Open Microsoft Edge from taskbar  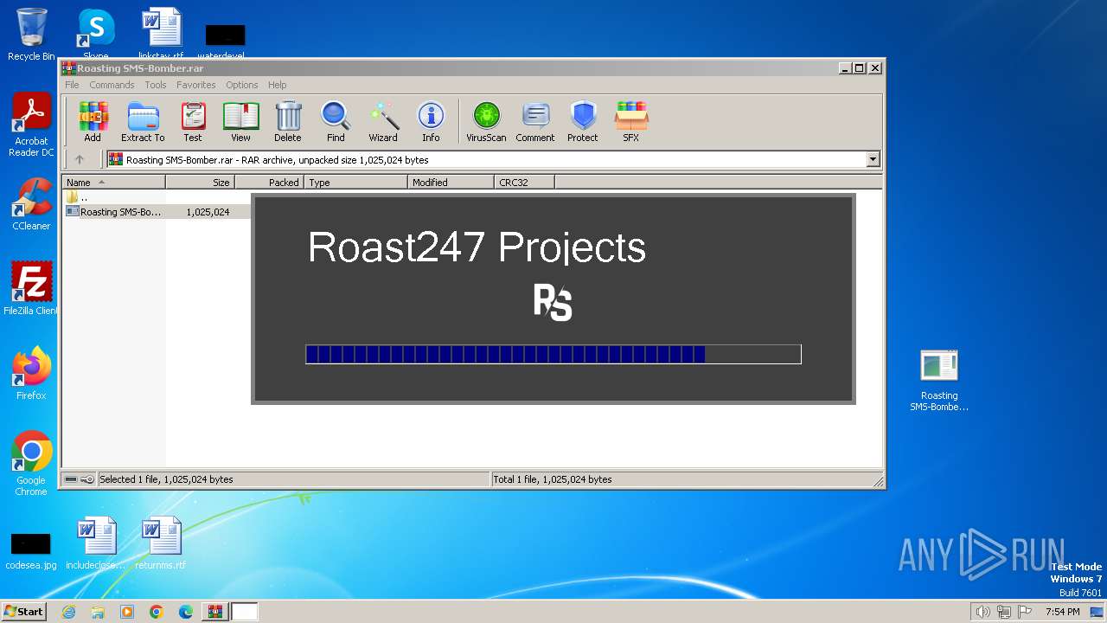[186, 612]
